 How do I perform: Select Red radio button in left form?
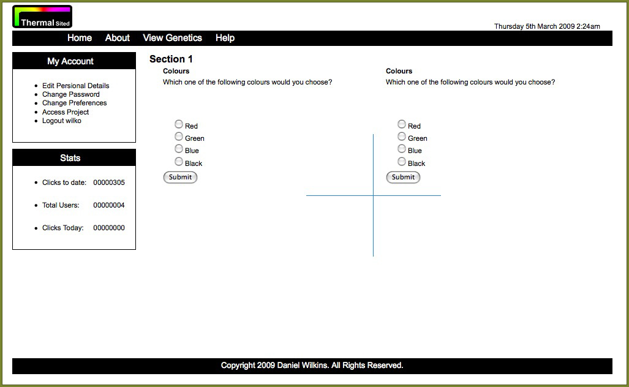pos(179,124)
